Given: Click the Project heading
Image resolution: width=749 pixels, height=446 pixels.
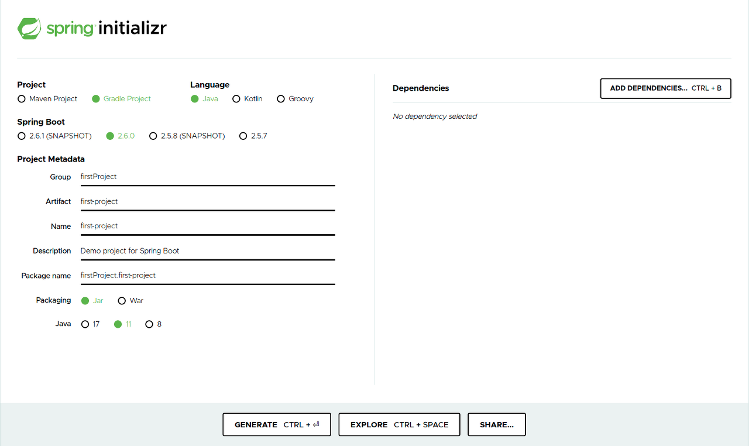Looking at the screenshot, I should coord(32,85).
